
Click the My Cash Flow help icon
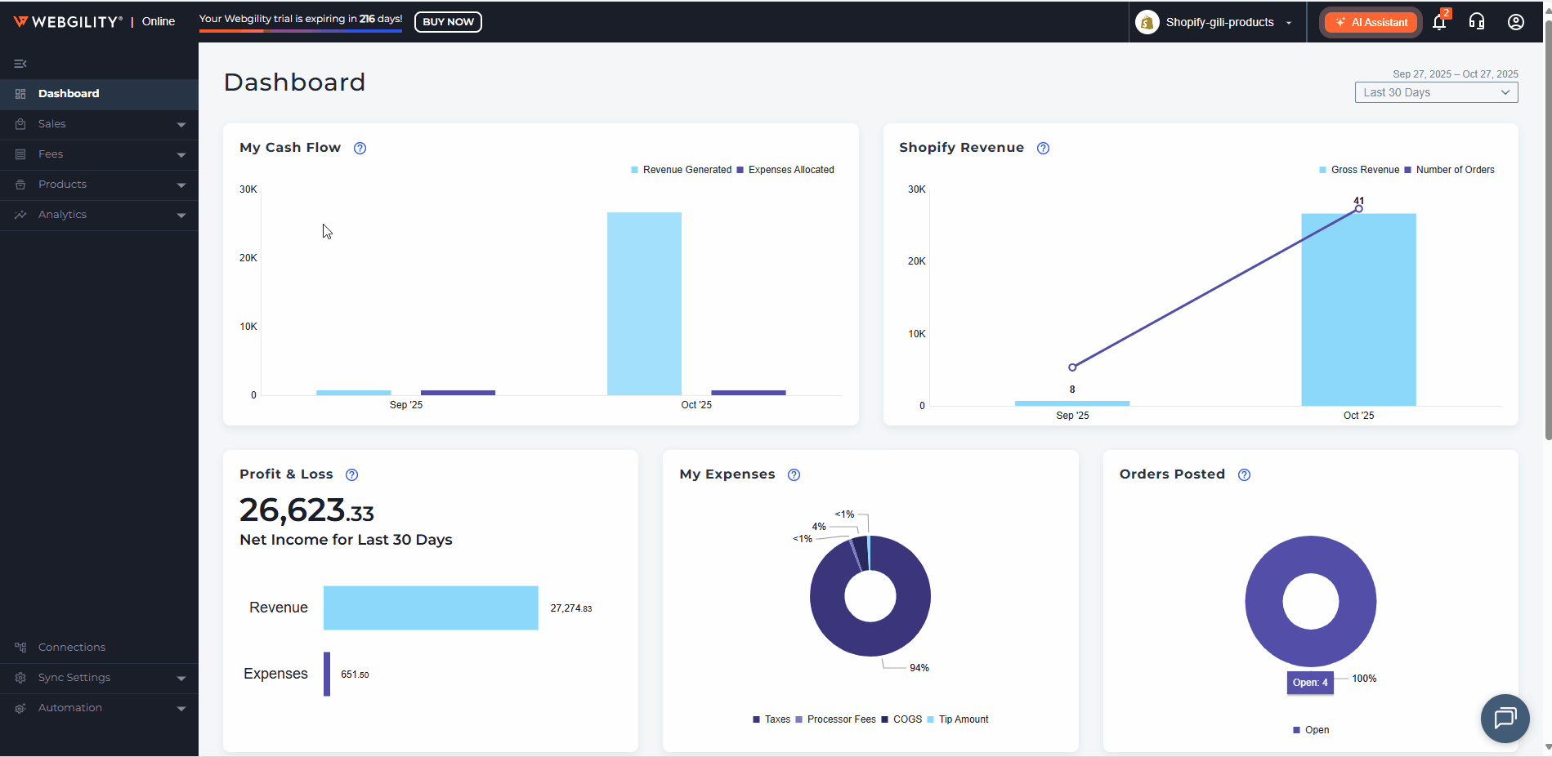point(360,148)
